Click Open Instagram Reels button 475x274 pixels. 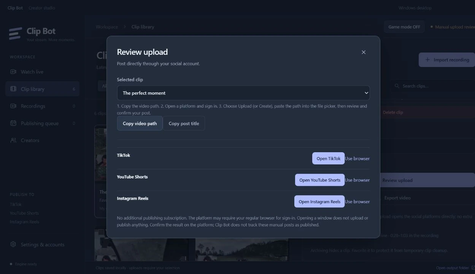319,202
